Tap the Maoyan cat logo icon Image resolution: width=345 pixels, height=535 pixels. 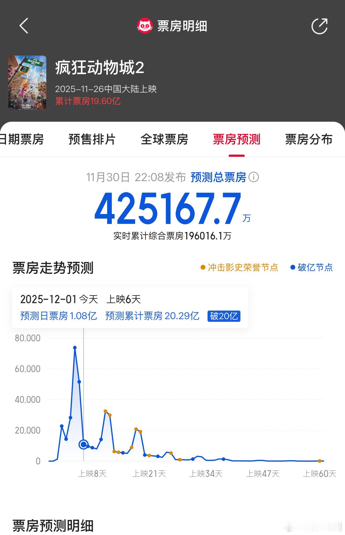[x=145, y=26]
